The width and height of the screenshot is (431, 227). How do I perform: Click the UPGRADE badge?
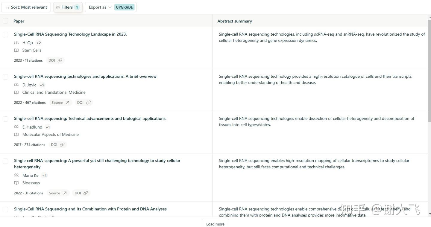point(124,7)
